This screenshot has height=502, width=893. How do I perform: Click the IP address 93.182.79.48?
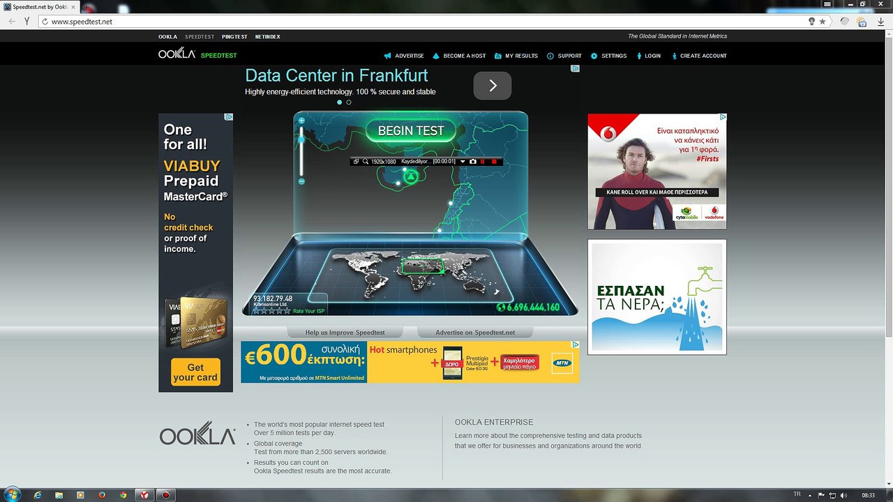click(273, 298)
